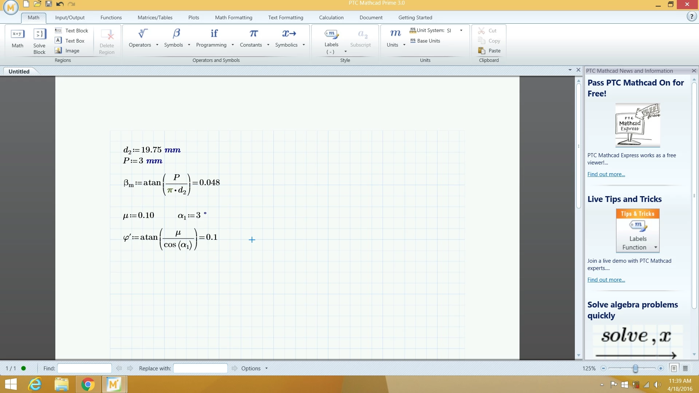Click the Save icon in title bar

[48, 4]
